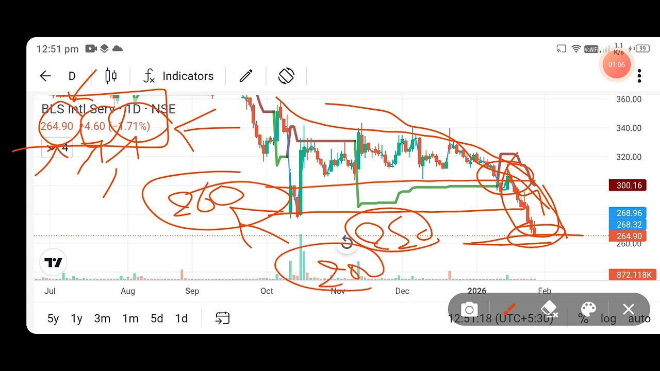The height and width of the screenshot is (371, 660).
Task: Expand the collapsed indicator legend showing 4
Action: [x=57, y=148]
